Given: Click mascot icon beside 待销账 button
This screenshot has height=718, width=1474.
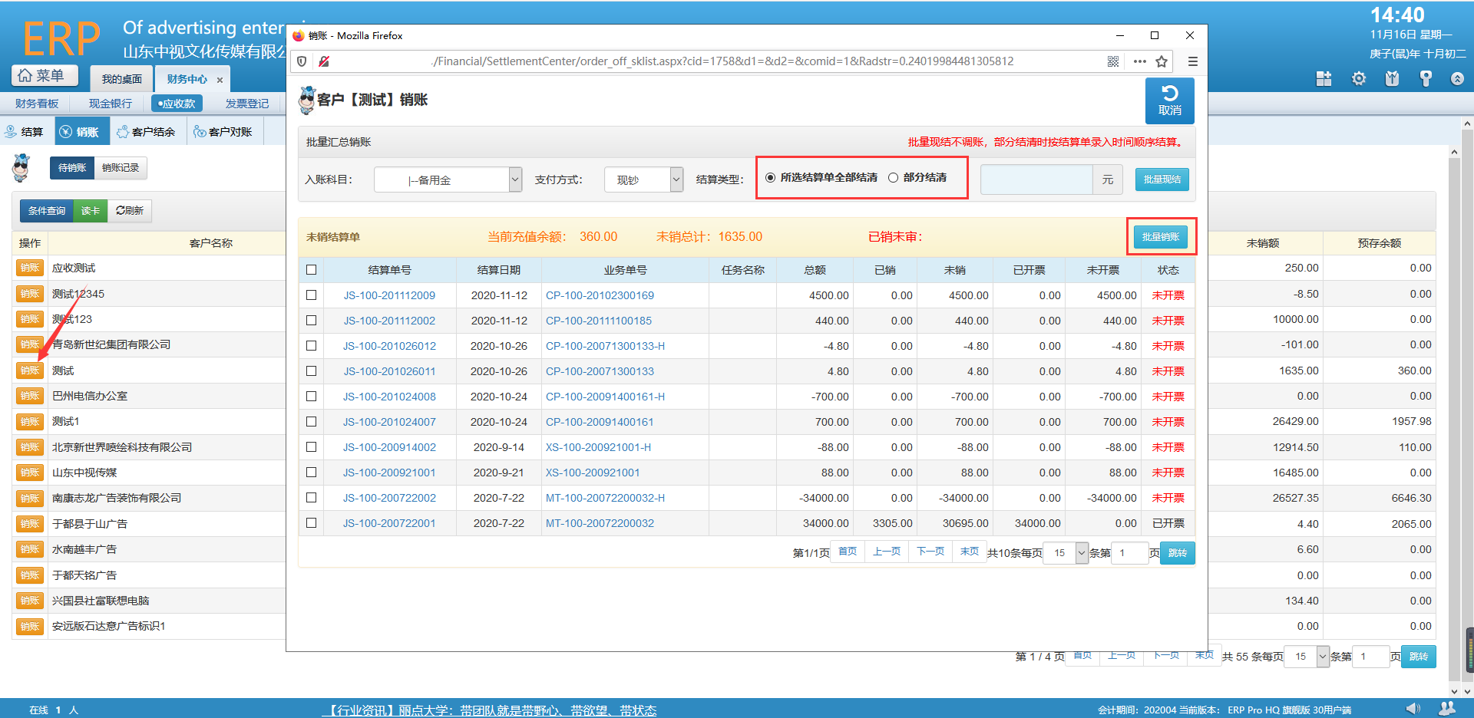Looking at the screenshot, I should point(21,168).
